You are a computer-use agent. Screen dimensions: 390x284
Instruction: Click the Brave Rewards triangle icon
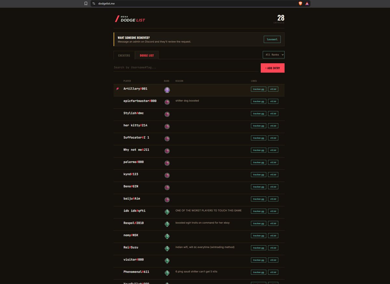click(x=307, y=4)
